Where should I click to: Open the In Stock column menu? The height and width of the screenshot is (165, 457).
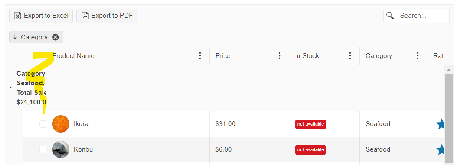click(x=350, y=56)
